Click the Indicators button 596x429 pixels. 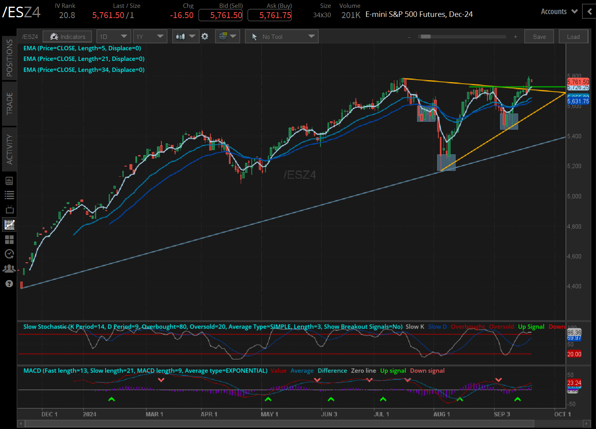click(67, 36)
